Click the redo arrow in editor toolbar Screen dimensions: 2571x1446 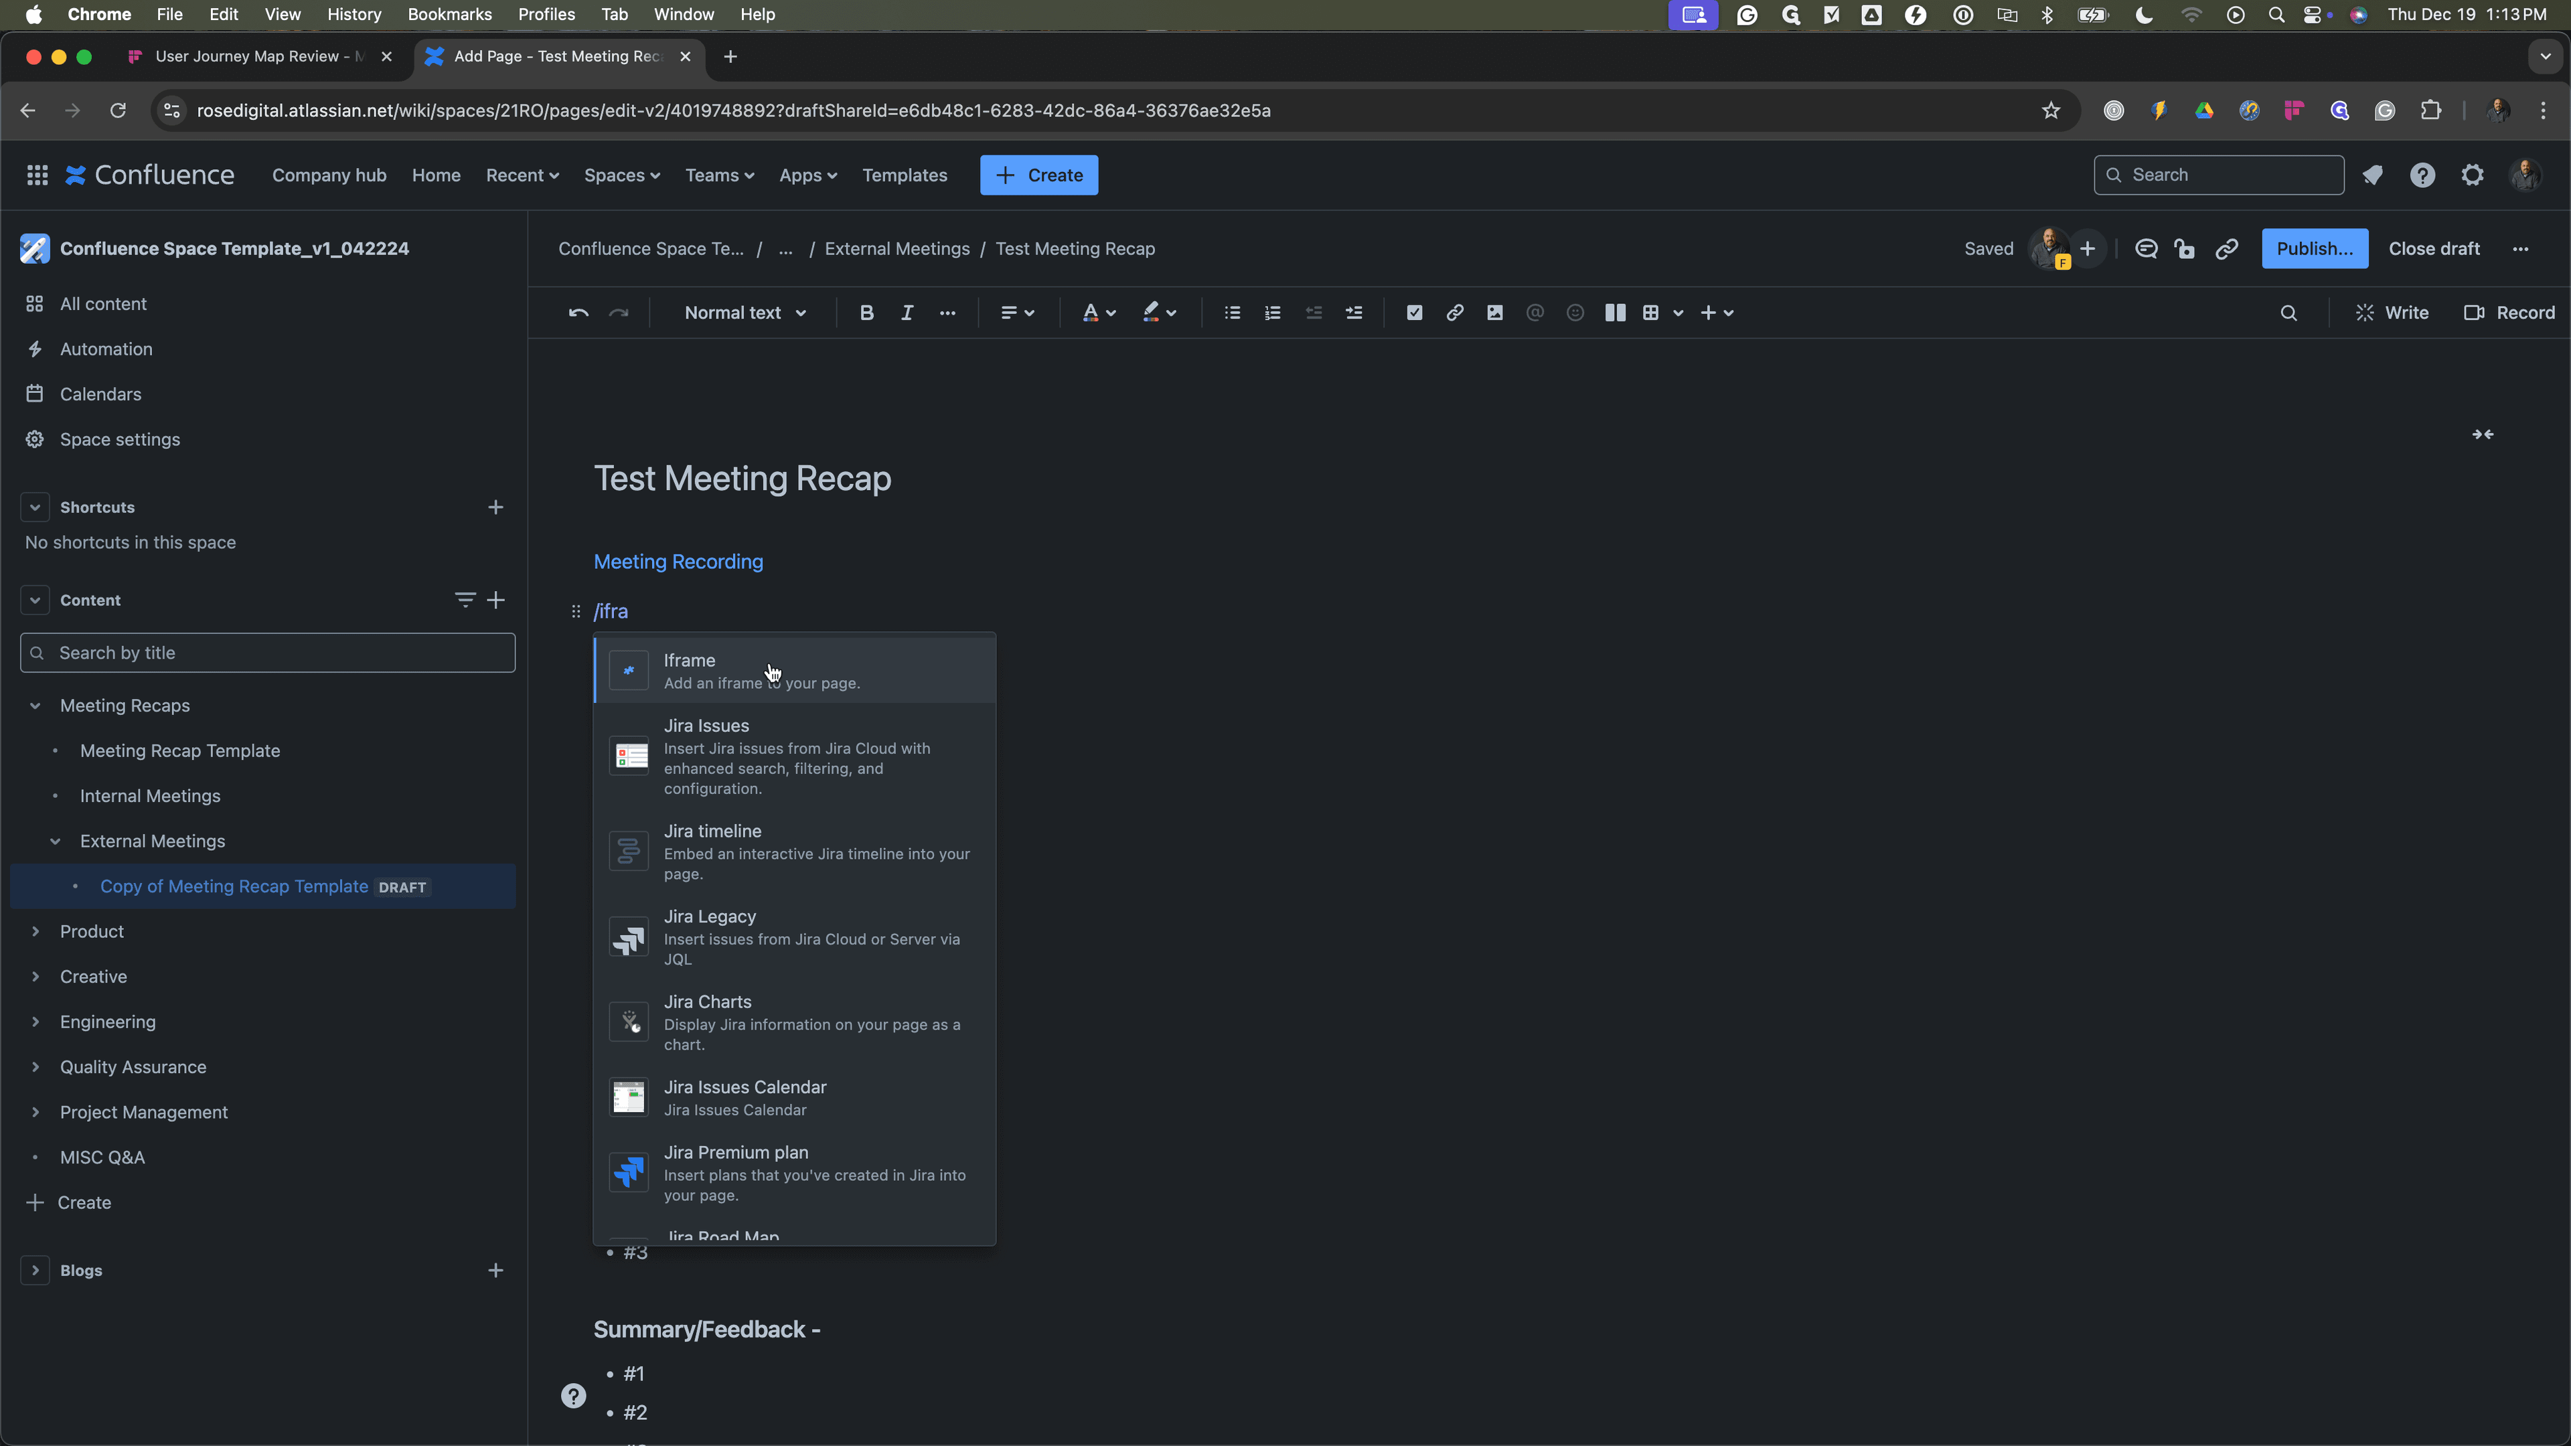[619, 313]
